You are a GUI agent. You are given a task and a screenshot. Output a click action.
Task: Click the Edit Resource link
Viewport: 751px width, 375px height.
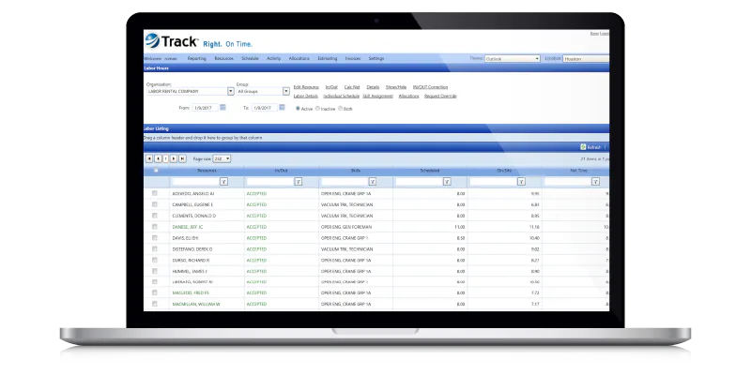tap(306, 87)
